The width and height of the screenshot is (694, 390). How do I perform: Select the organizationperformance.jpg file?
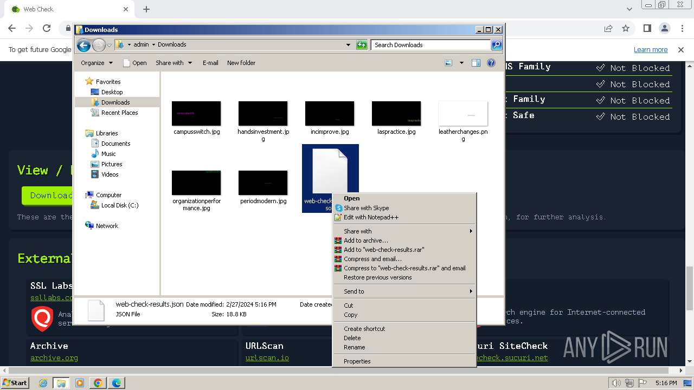coord(196,190)
